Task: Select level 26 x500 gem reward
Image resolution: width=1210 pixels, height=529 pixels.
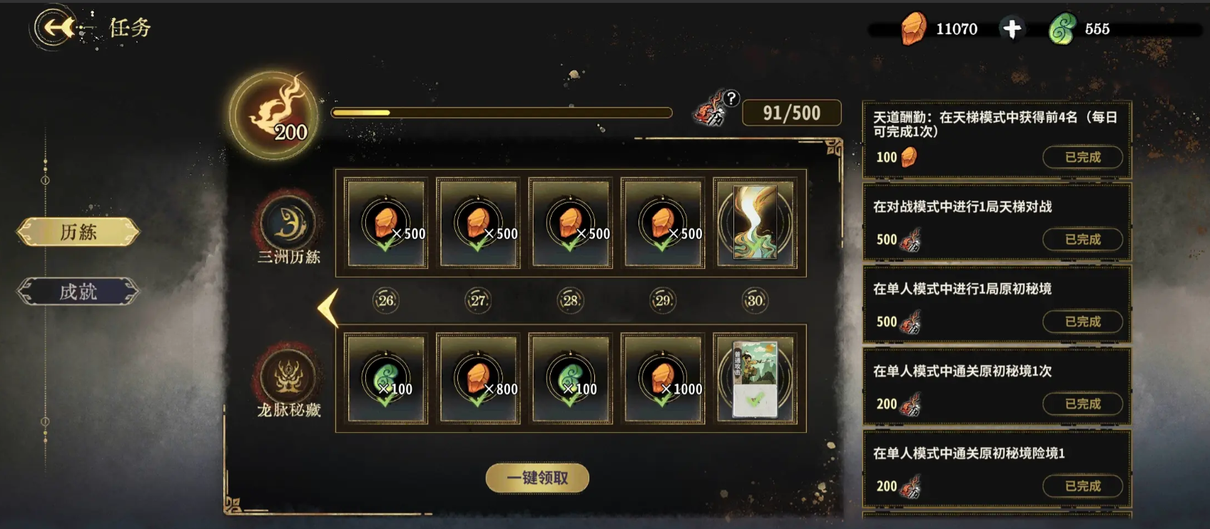Action: click(x=386, y=223)
